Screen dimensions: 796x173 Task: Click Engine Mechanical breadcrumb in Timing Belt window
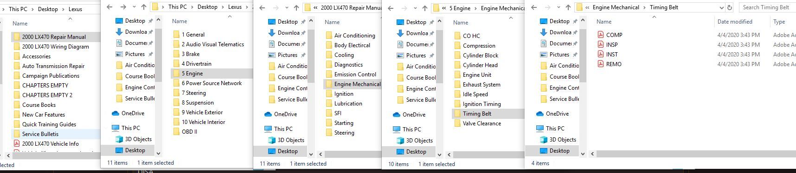click(616, 7)
